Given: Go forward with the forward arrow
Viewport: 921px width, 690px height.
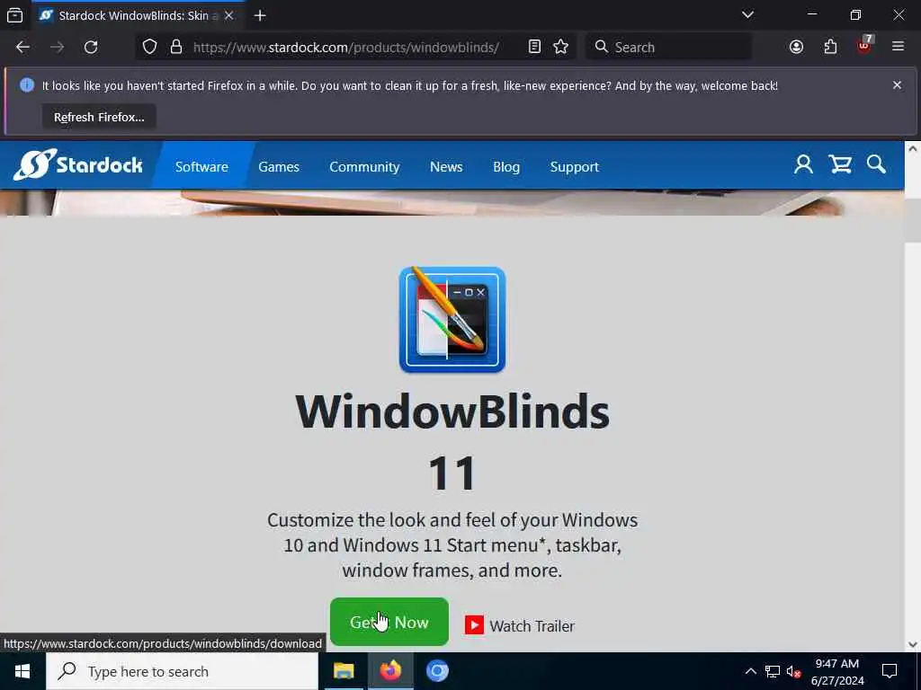Looking at the screenshot, I should pyautogui.click(x=57, y=47).
